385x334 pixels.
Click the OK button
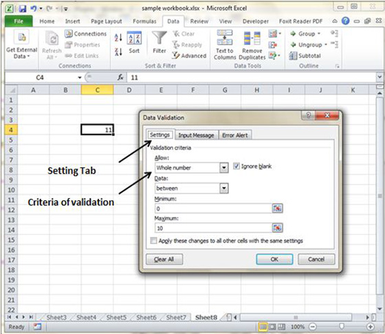[274, 259]
